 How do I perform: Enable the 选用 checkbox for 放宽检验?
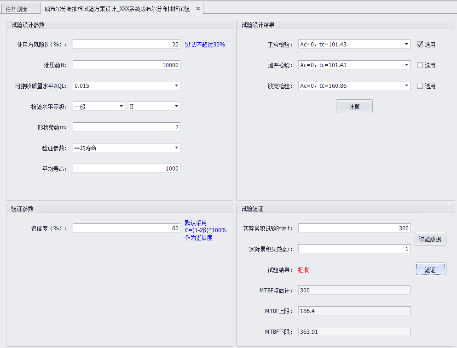[420, 86]
